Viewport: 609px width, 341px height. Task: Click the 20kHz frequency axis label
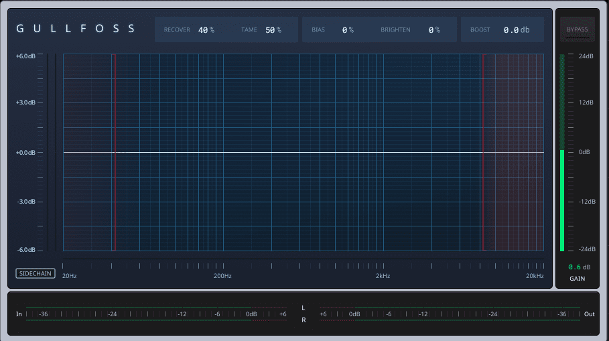click(535, 276)
